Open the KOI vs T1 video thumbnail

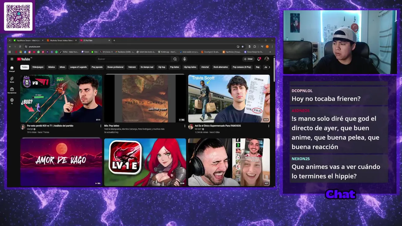pos(61,99)
